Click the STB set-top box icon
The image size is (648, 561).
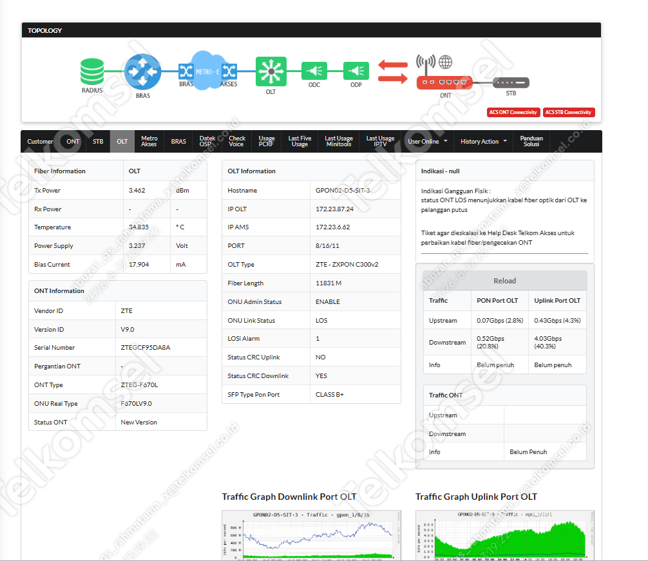point(511,82)
